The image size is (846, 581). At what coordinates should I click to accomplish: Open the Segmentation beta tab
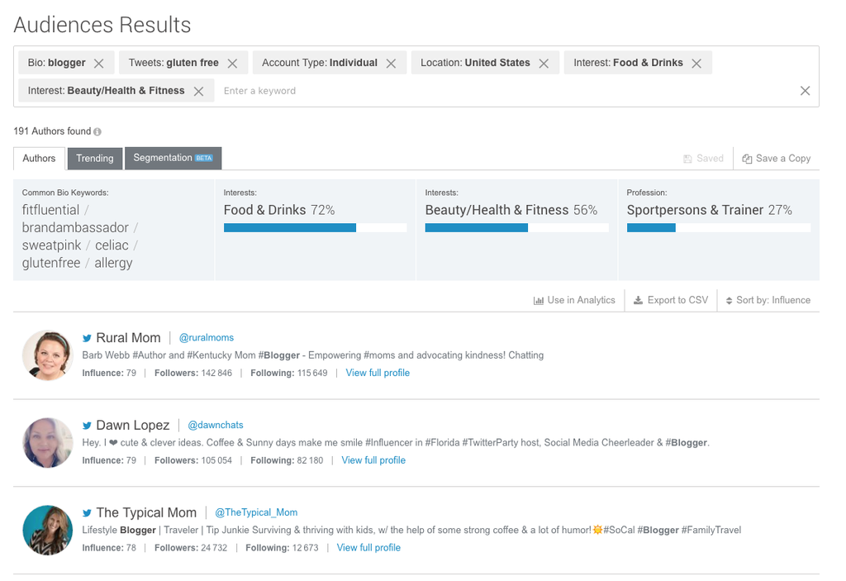pyautogui.click(x=173, y=158)
